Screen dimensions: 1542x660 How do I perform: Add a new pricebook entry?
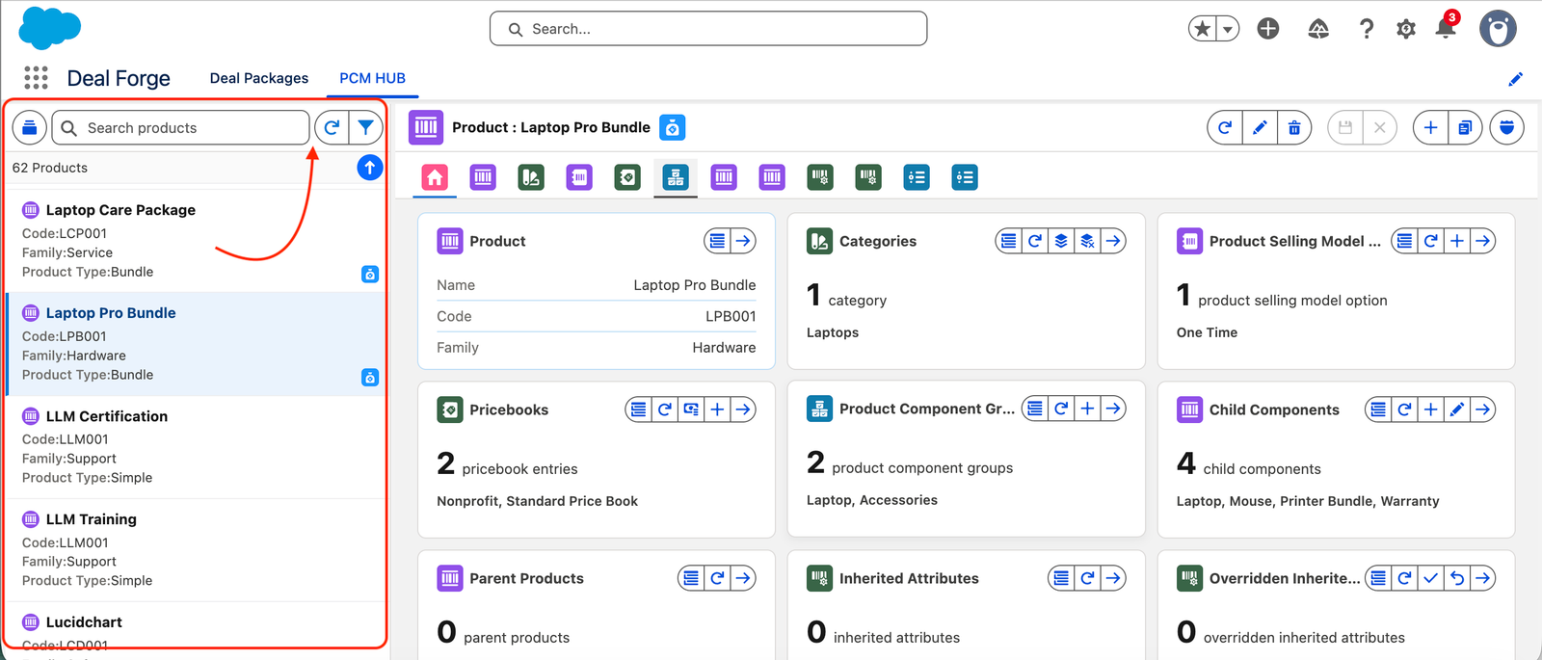pos(717,409)
